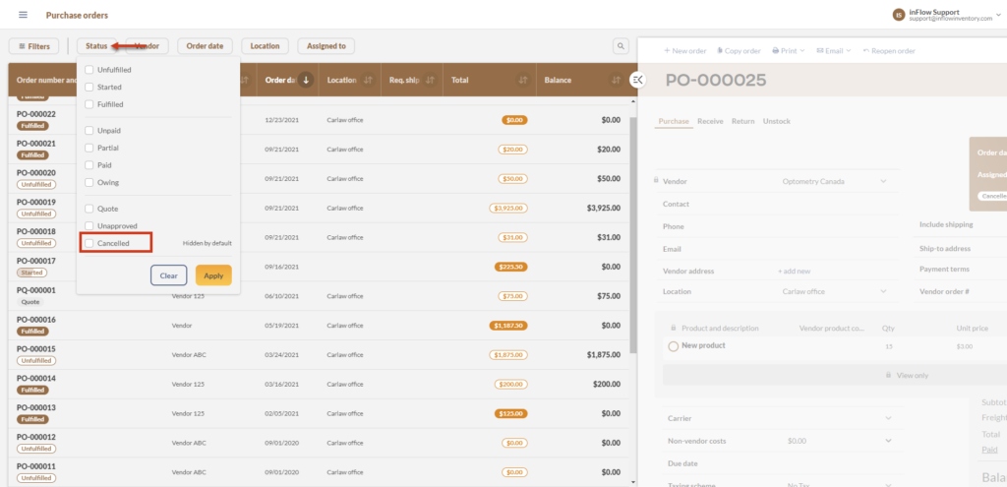Sort the Total column
Viewport: 1007px width, 487px height.
click(523, 81)
